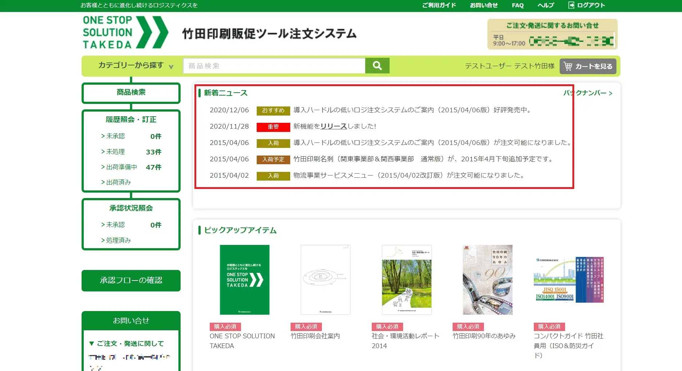This screenshot has width=682, height=371.
Task: Click 竹田印刷90年のあゆみ title
Action: pos(484,336)
